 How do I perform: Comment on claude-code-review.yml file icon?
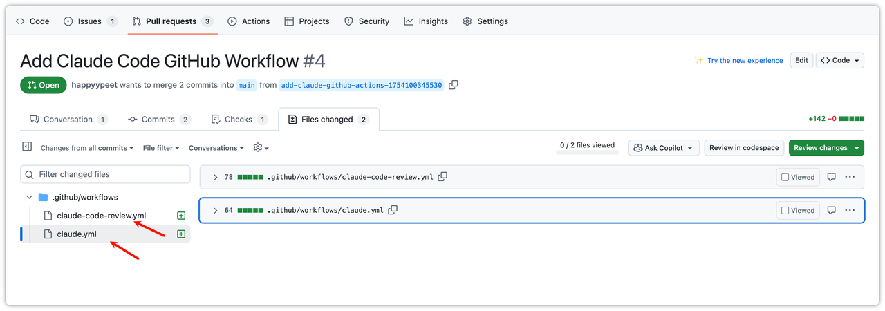832,177
